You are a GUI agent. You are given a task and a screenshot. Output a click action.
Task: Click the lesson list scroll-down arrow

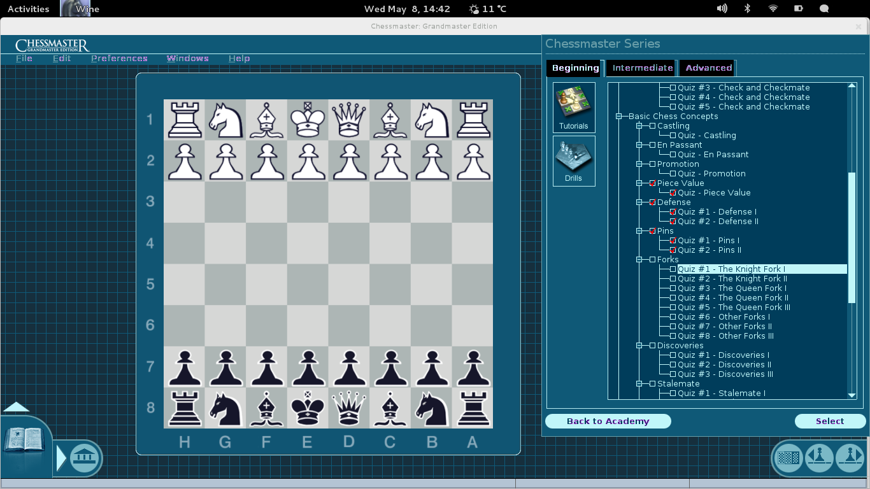click(852, 395)
